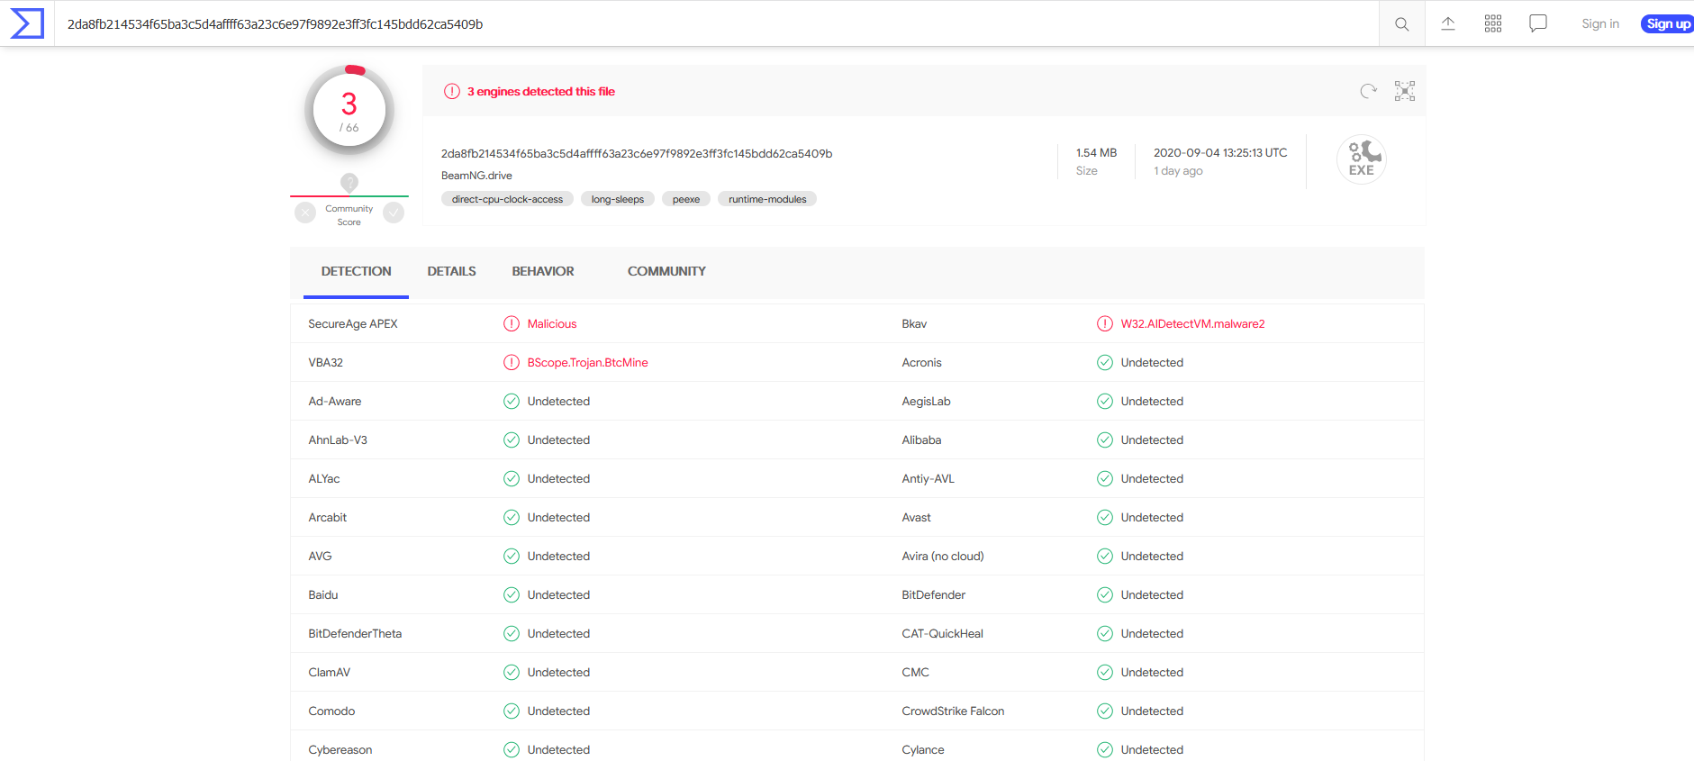Click the ALYac engine name

click(324, 478)
